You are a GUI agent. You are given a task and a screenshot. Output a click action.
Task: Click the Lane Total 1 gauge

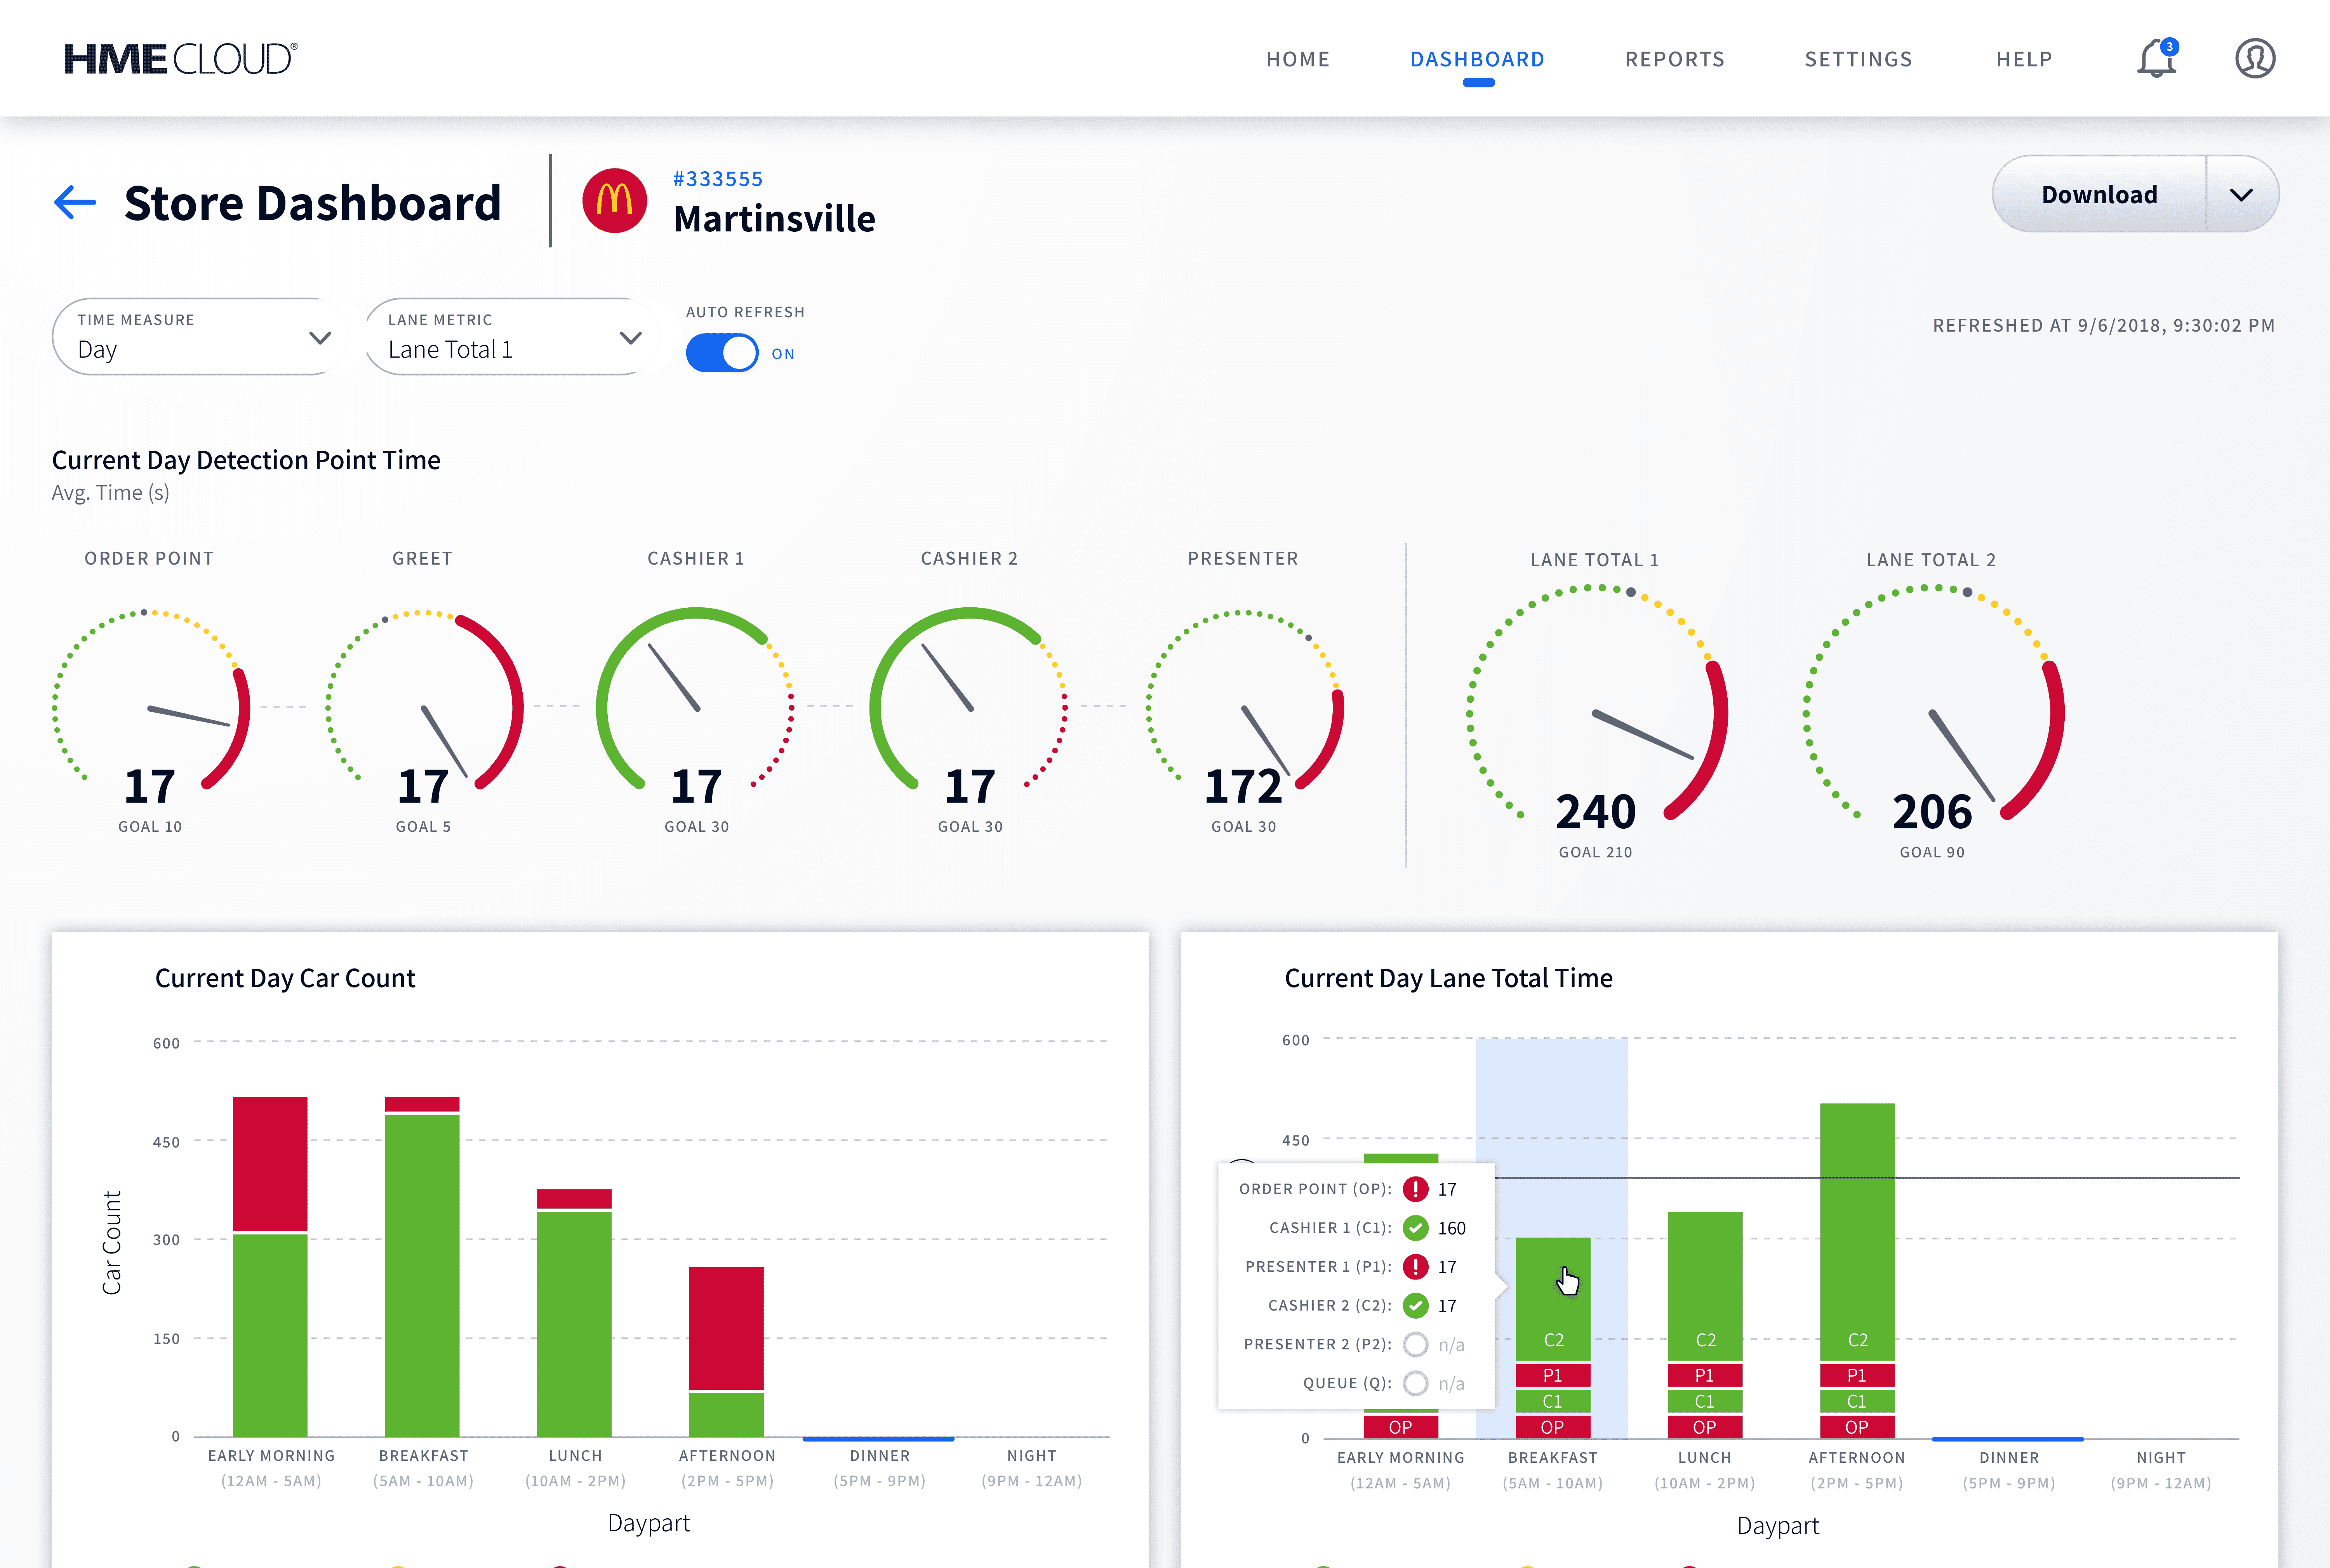tap(1597, 714)
